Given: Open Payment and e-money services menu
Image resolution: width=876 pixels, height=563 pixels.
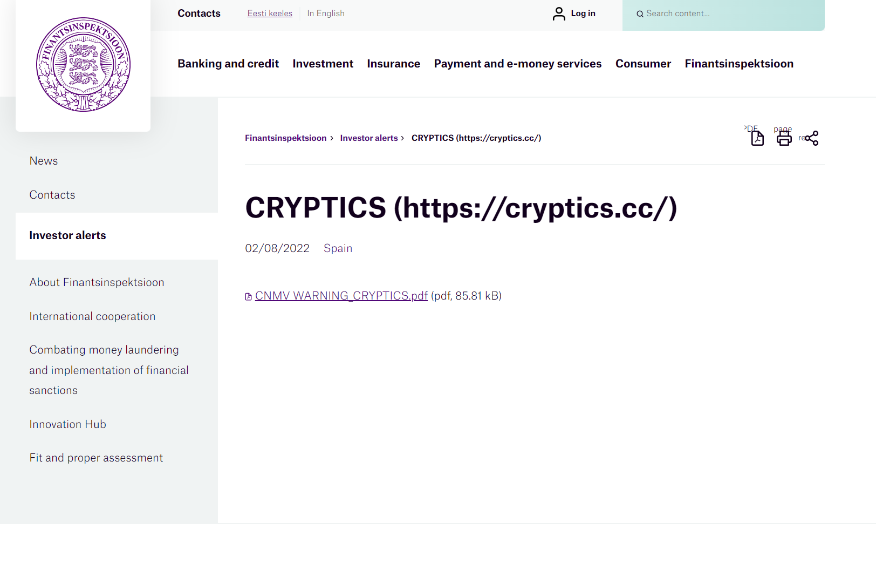Looking at the screenshot, I should pyautogui.click(x=517, y=64).
